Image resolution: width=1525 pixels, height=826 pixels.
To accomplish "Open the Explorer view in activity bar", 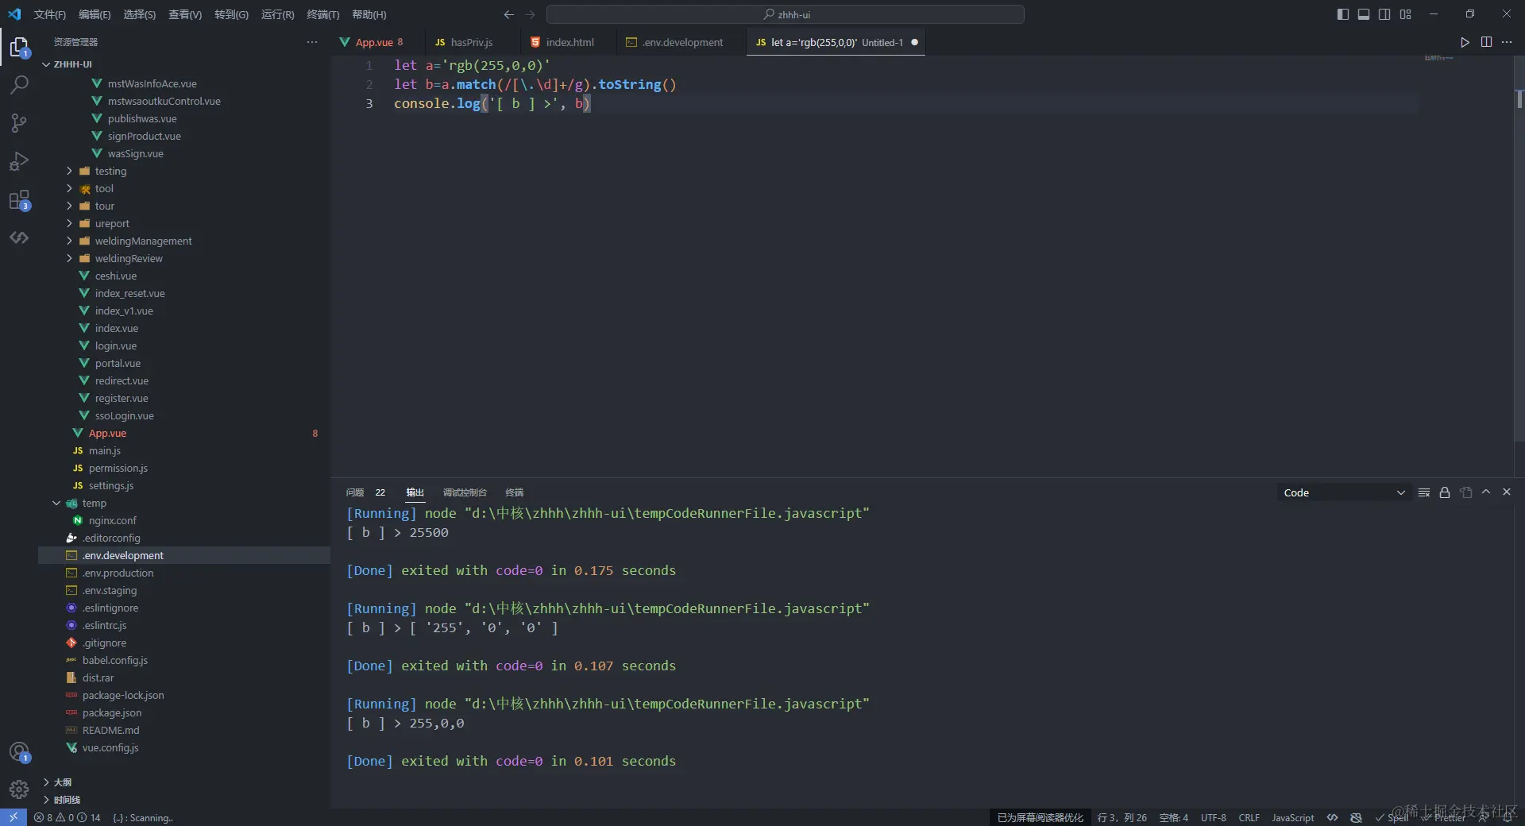I will (x=19, y=48).
